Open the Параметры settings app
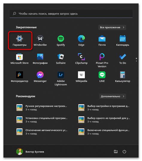This screenshot has width=142, height=161. pos(19,41)
